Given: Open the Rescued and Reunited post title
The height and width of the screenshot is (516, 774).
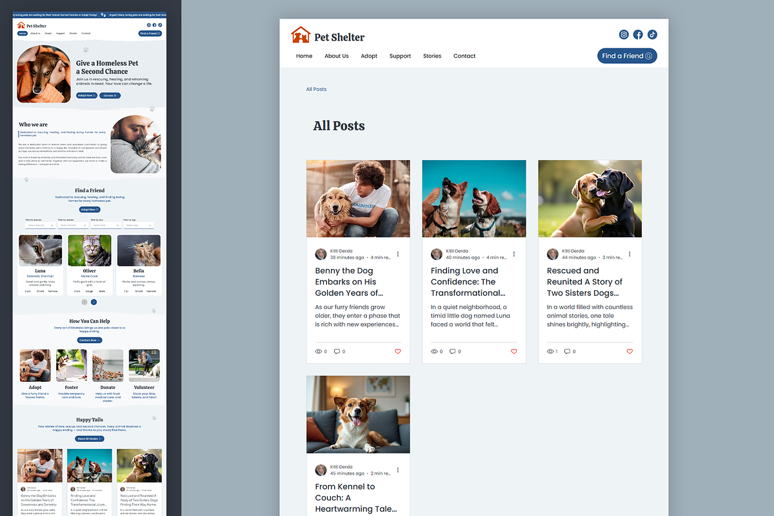Looking at the screenshot, I should (x=585, y=282).
